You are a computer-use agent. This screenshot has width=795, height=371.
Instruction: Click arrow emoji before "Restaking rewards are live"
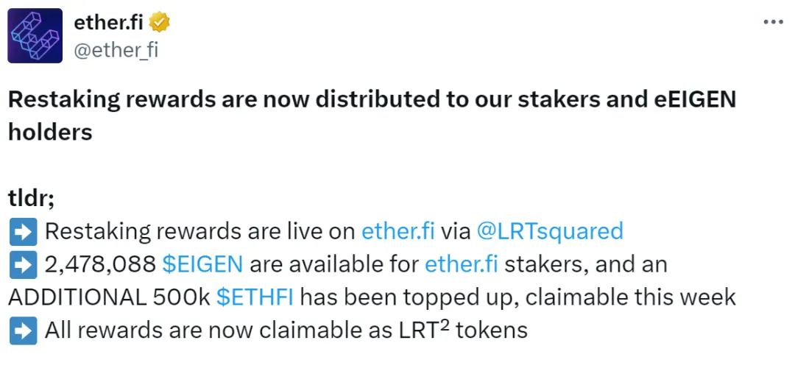tap(22, 232)
